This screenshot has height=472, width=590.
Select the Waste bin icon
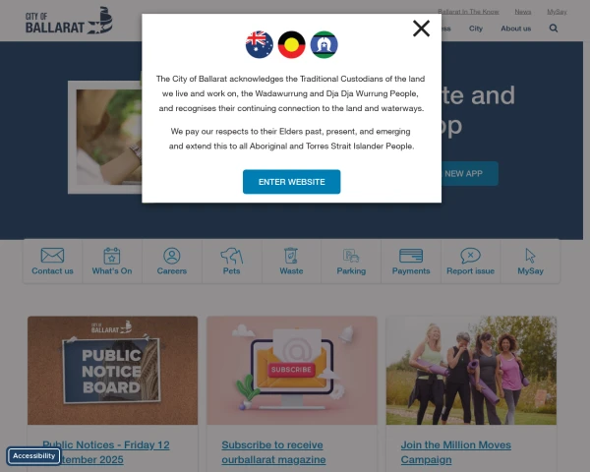point(291,256)
